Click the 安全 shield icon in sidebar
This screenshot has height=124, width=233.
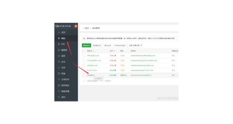point(59,62)
